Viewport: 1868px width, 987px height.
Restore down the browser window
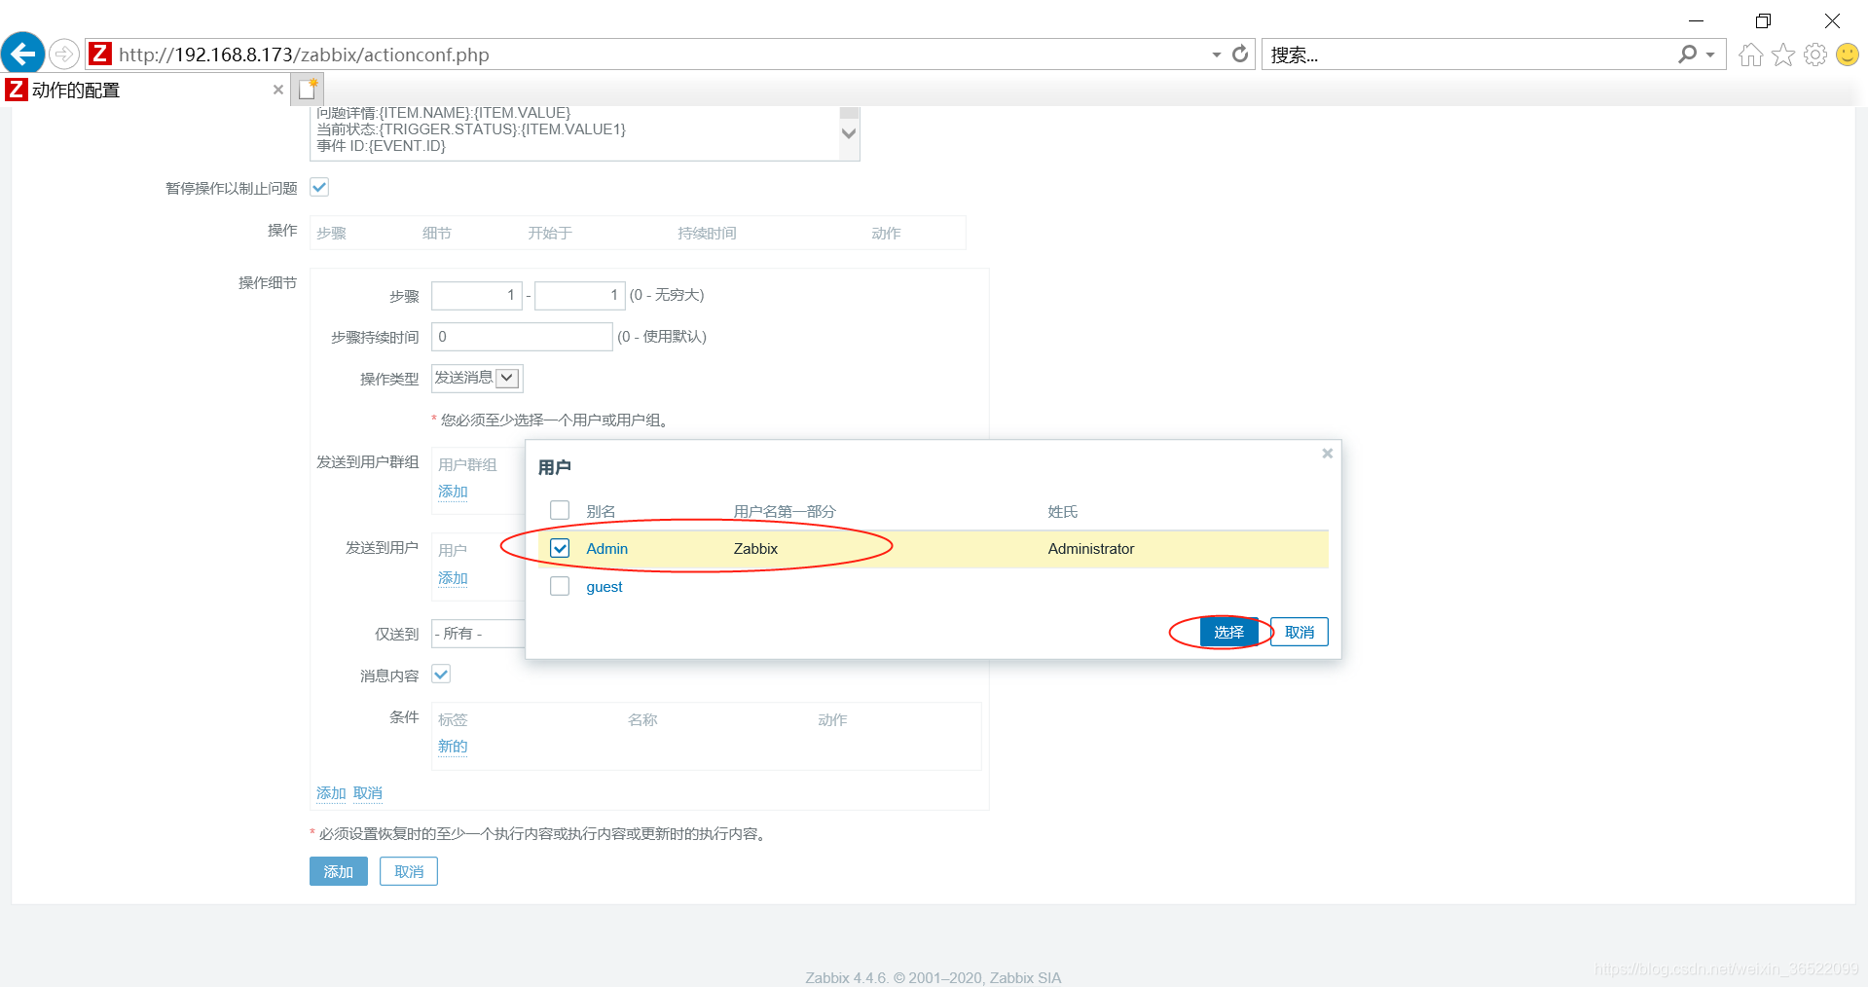point(1763,20)
